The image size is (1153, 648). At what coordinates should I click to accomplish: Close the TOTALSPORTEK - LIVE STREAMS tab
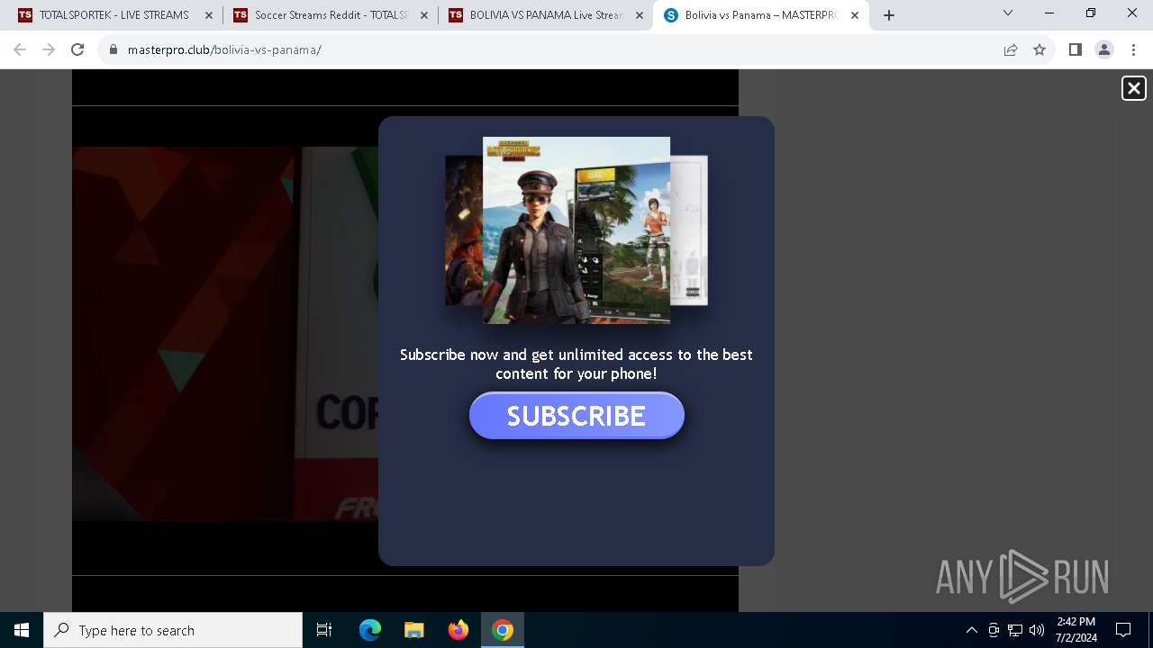pos(209,15)
